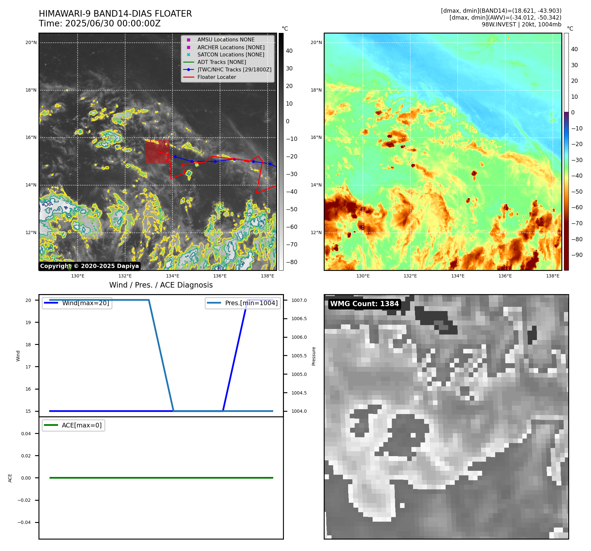
Task: Click the 'WMG Count: 1384' label
Action: pos(364,304)
